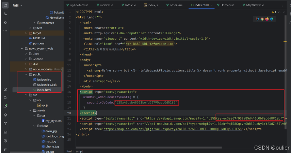Screen dimensions: 291x153
Task: Select HELP.md in project tree
Action: point(37,38)
